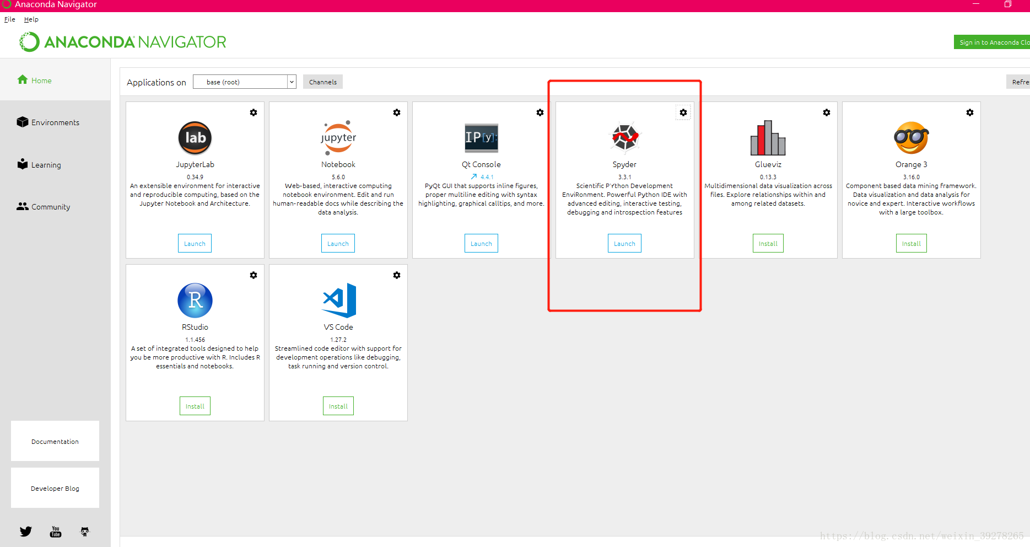Open the JupyterLab tile settings gear
The width and height of the screenshot is (1030, 547).
click(254, 112)
